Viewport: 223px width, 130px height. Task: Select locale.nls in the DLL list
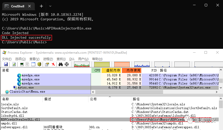[x=109, y=104]
